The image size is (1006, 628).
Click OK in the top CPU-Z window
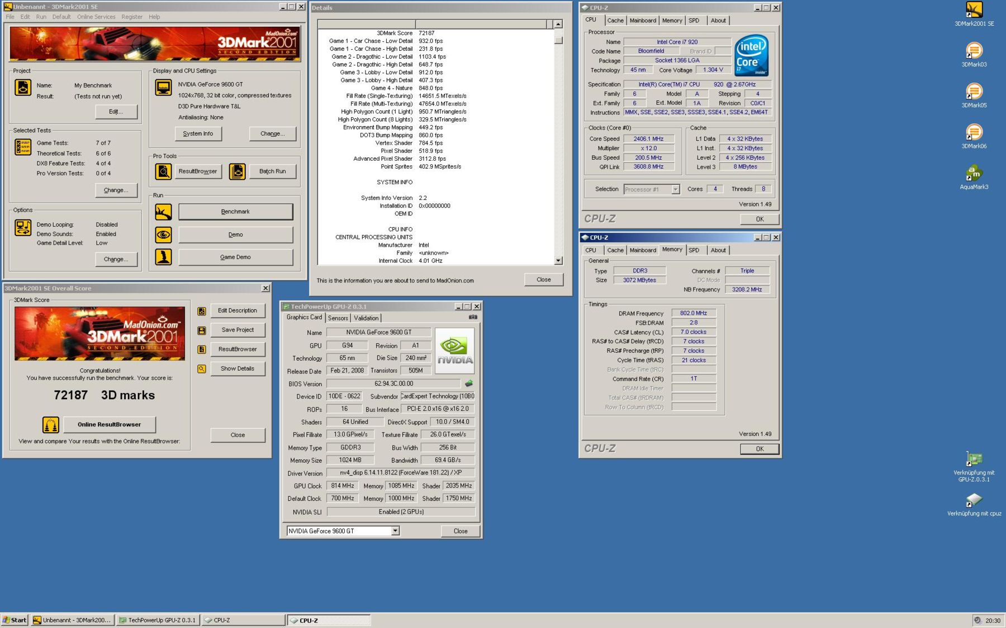pos(760,219)
